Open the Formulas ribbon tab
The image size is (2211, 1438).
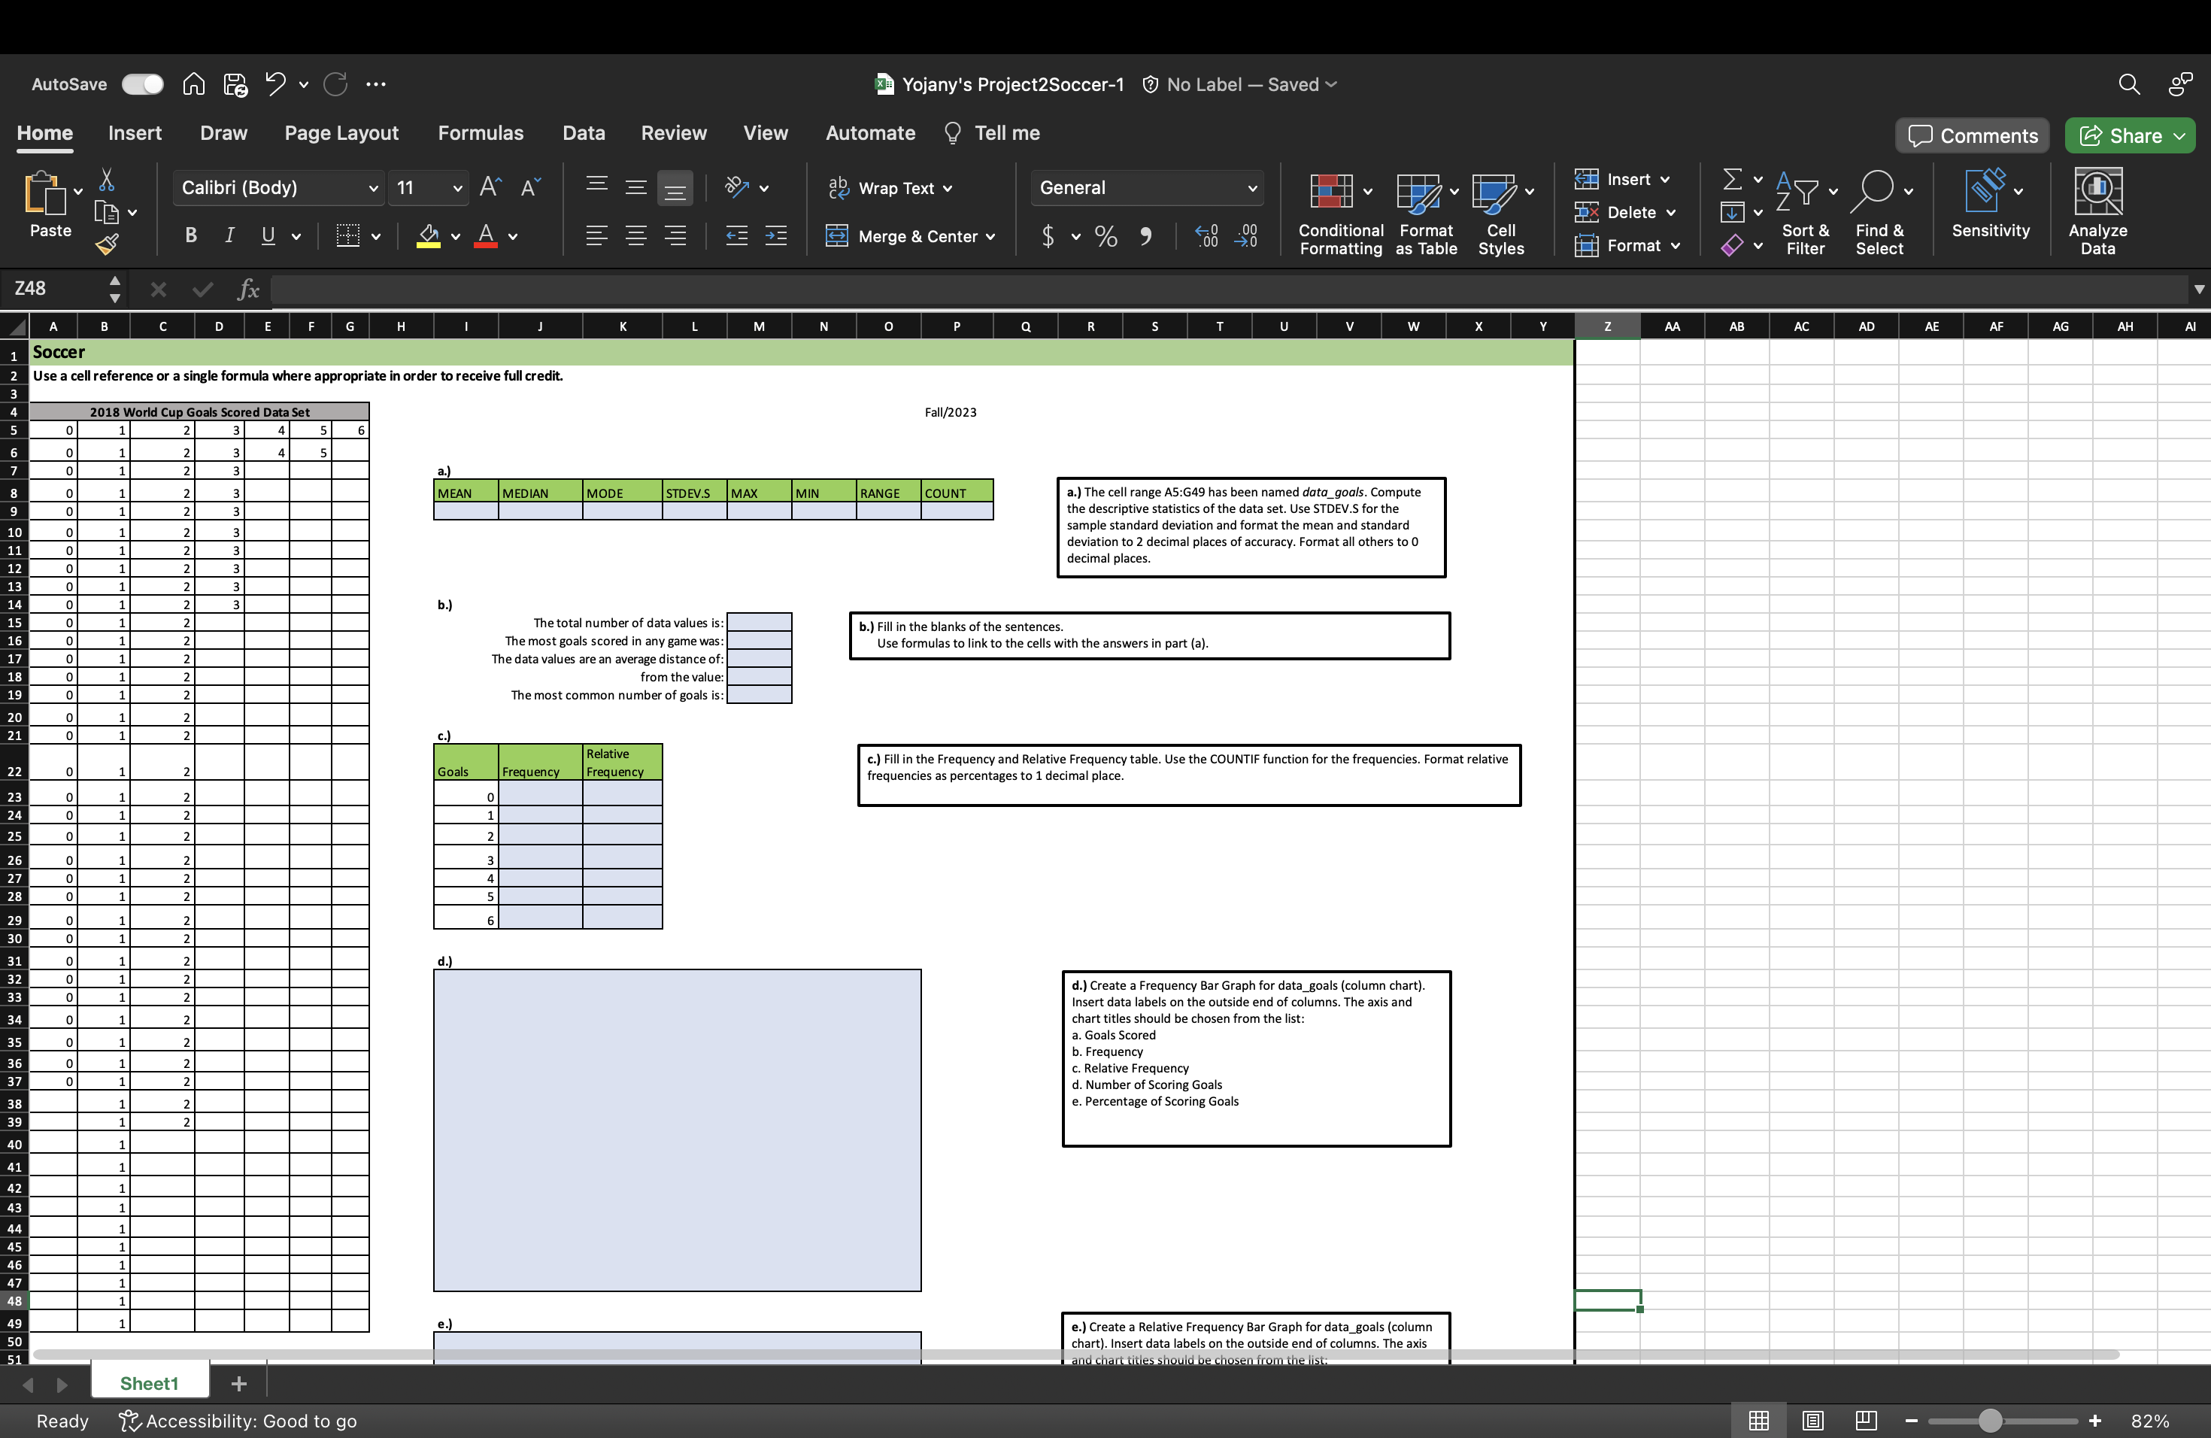click(481, 133)
